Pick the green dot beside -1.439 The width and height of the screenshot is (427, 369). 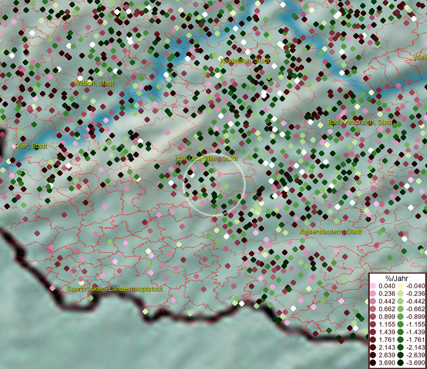pyautogui.click(x=401, y=332)
